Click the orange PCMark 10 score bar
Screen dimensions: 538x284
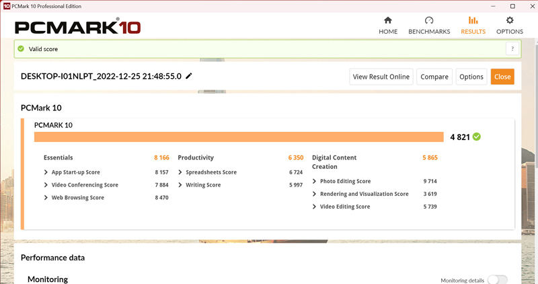point(239,137)
